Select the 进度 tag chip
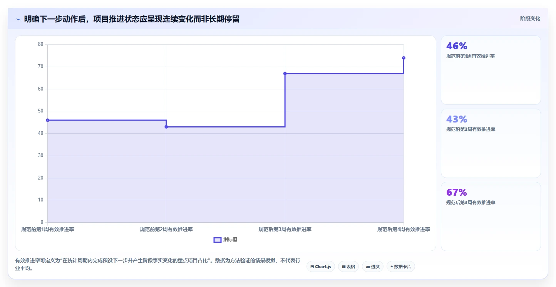 [373, 267]
